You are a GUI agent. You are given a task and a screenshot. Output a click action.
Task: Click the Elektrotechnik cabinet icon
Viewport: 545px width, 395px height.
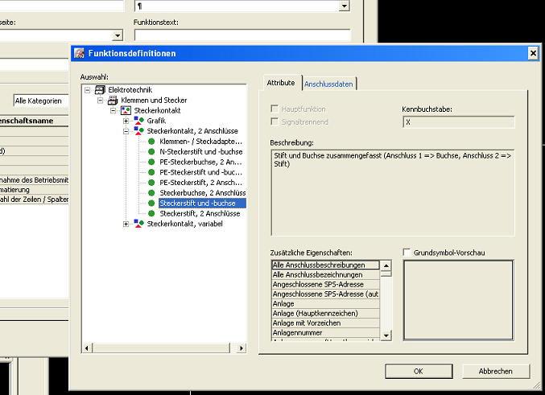point(100,90)
